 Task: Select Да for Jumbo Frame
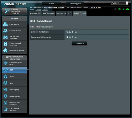point(67,32)
